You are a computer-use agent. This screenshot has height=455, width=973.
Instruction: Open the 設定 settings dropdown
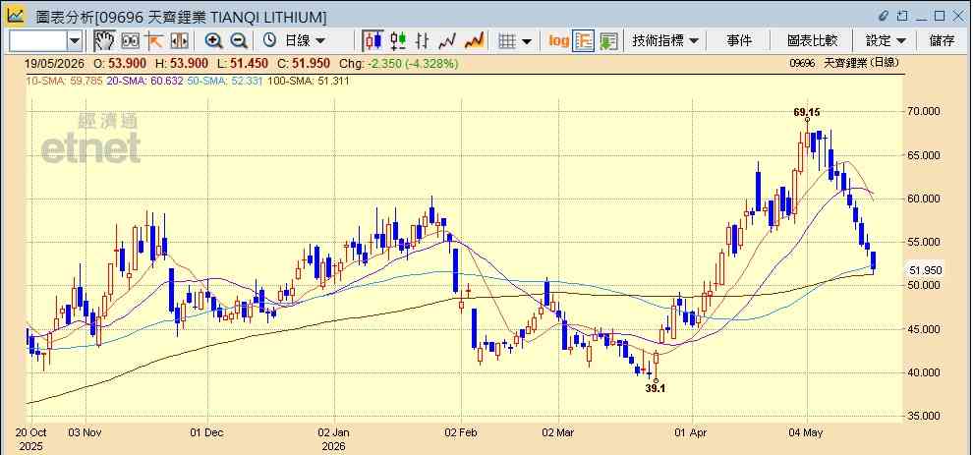pyautogui.click(x=887, y=41)
